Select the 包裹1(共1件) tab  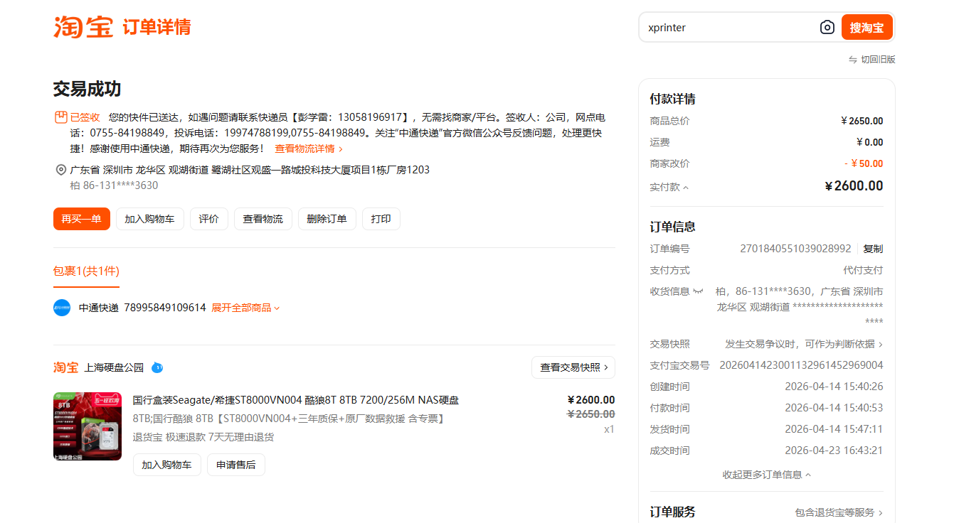(86, 271)
